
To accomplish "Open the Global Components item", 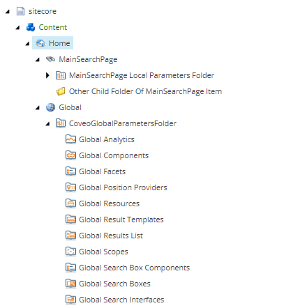I will (x=114, y=155).
